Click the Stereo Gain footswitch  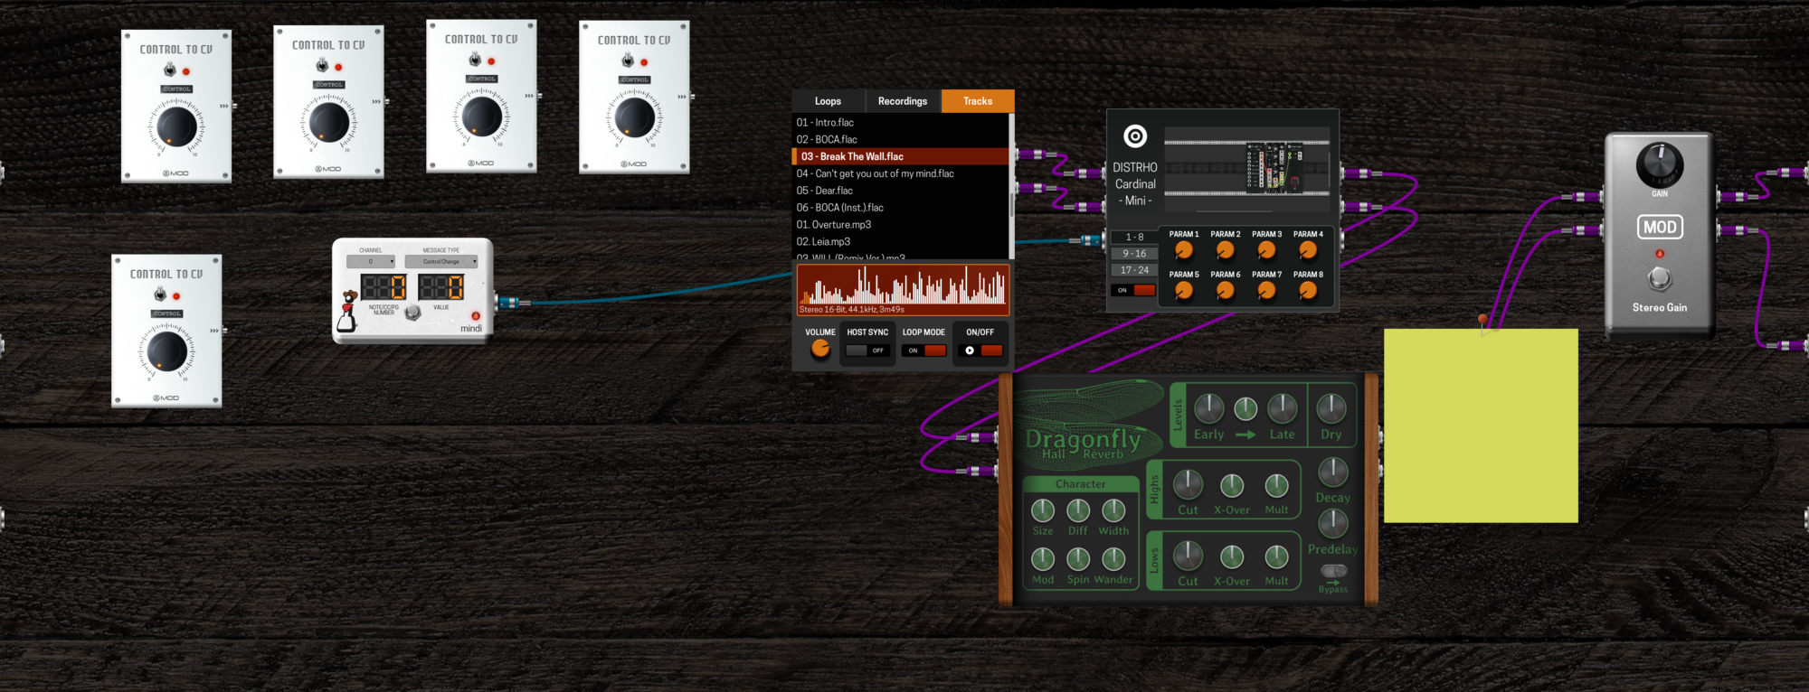pos(1659,279)
